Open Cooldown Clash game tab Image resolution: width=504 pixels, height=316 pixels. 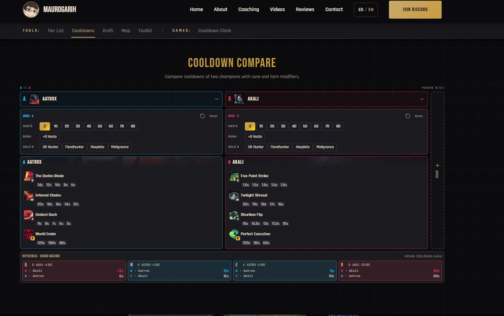click(x=215, y=31)
